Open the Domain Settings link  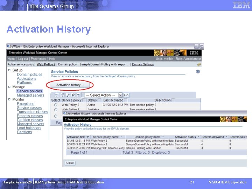point(143,64)
